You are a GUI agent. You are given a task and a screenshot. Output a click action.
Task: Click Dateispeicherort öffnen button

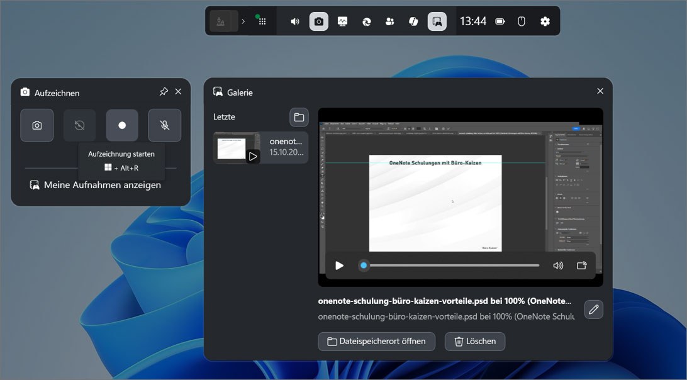click(376, 341)
